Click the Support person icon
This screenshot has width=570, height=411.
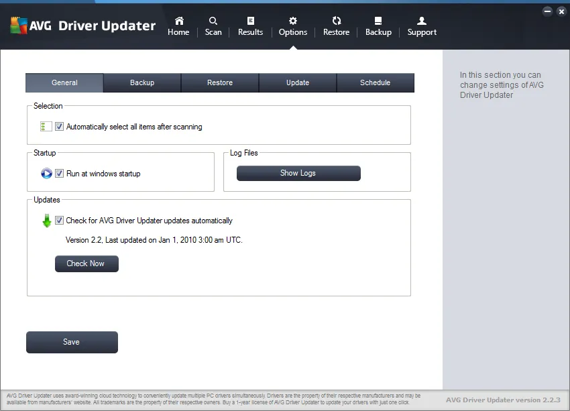422,21
